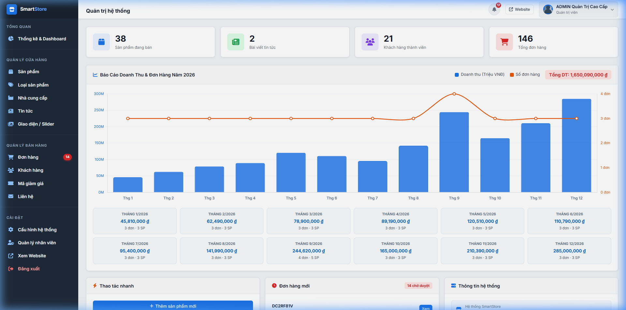This screenshot has width=626, height=310.
Task: Click order code DC2RF81V
Action: click(x=282, y=306)
